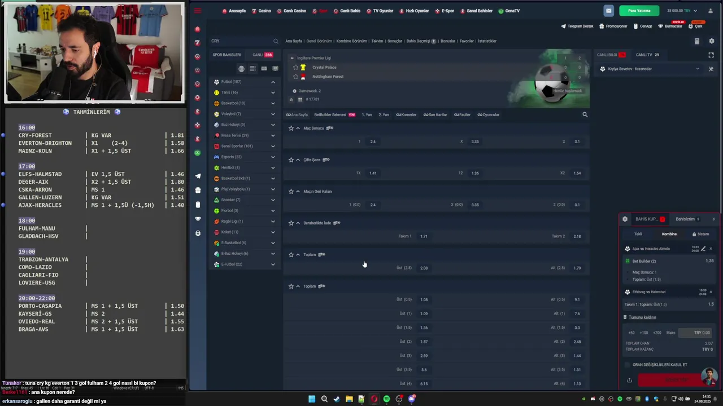Open Bahislerim tab in slip
This screenshot has width=723, height=406.
687,219
